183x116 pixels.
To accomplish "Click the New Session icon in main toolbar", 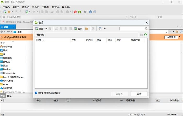I will [x=5, y=12].
